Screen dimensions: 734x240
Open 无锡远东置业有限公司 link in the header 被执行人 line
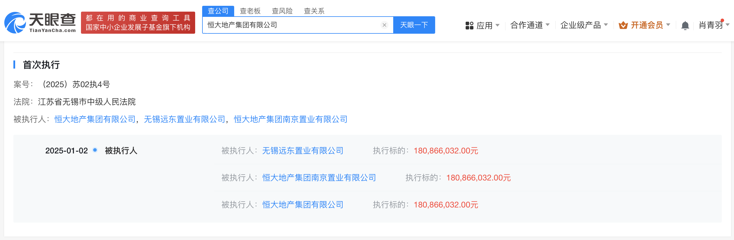[185, 119]
